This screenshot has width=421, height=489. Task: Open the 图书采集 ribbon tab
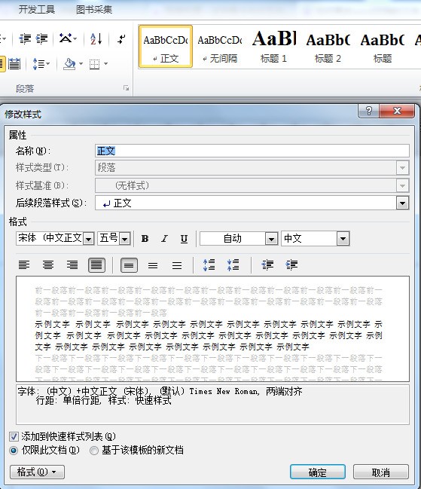click(x=94, y=10)
